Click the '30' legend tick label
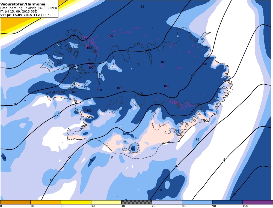The image size is (273, 208). 93,206
